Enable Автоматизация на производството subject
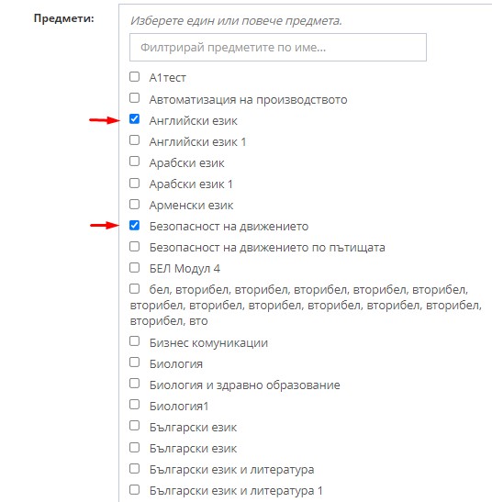This screenshot has width=492, height=502. pos(135,98)
